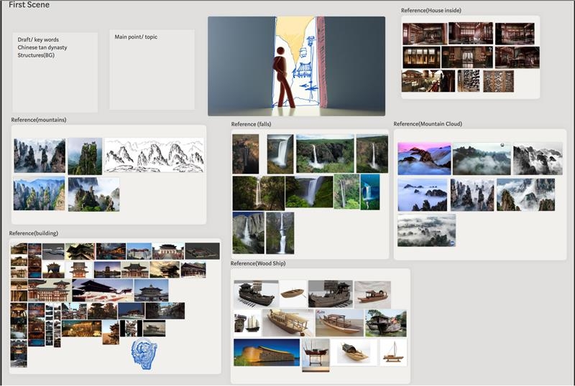Click the 'Reference(building)' label
This screenshot has width=575, height=386.
click(x=33, y=233)
